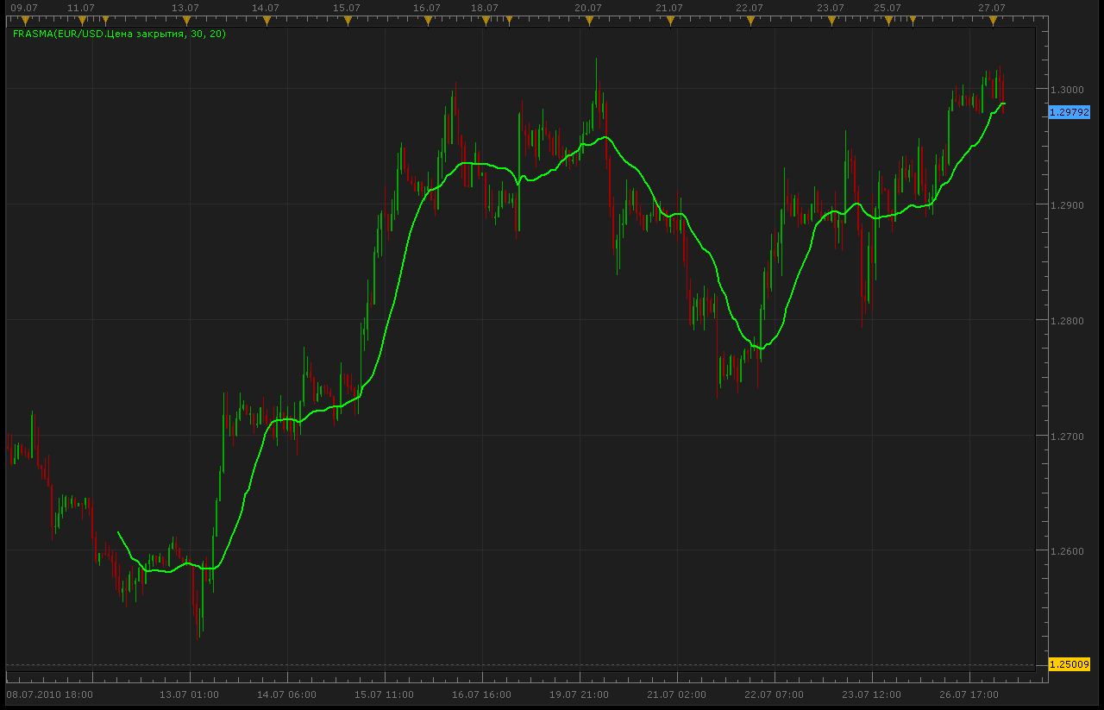Click the 13.07 01:00 time axis label
This screenshot has width=1104, height=710.
point(189,694)
